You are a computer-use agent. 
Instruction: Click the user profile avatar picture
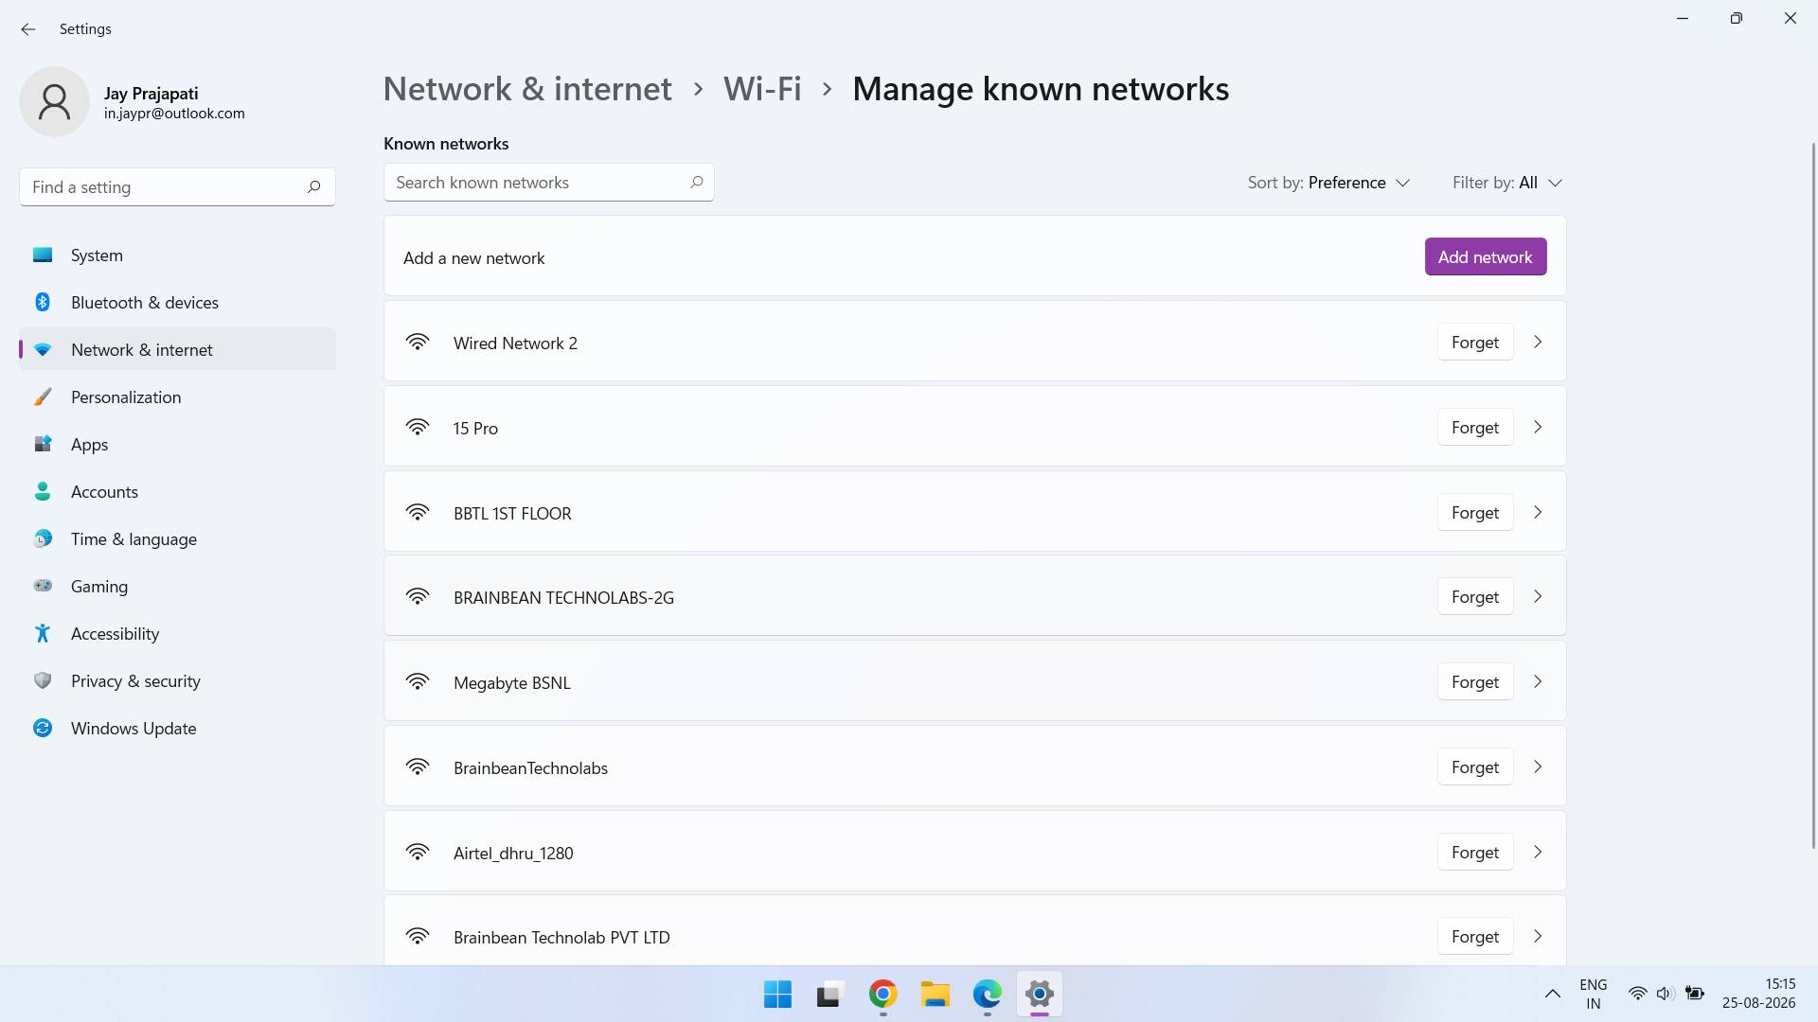pyautogui.click(x=54, y=101)
